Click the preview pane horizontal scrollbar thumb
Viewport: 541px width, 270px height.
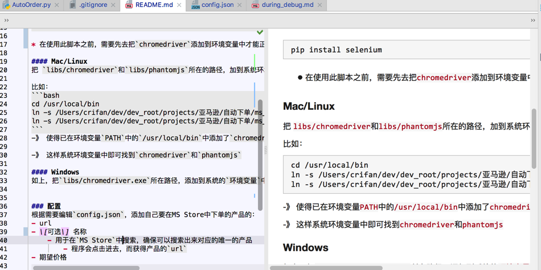point(326,268)
